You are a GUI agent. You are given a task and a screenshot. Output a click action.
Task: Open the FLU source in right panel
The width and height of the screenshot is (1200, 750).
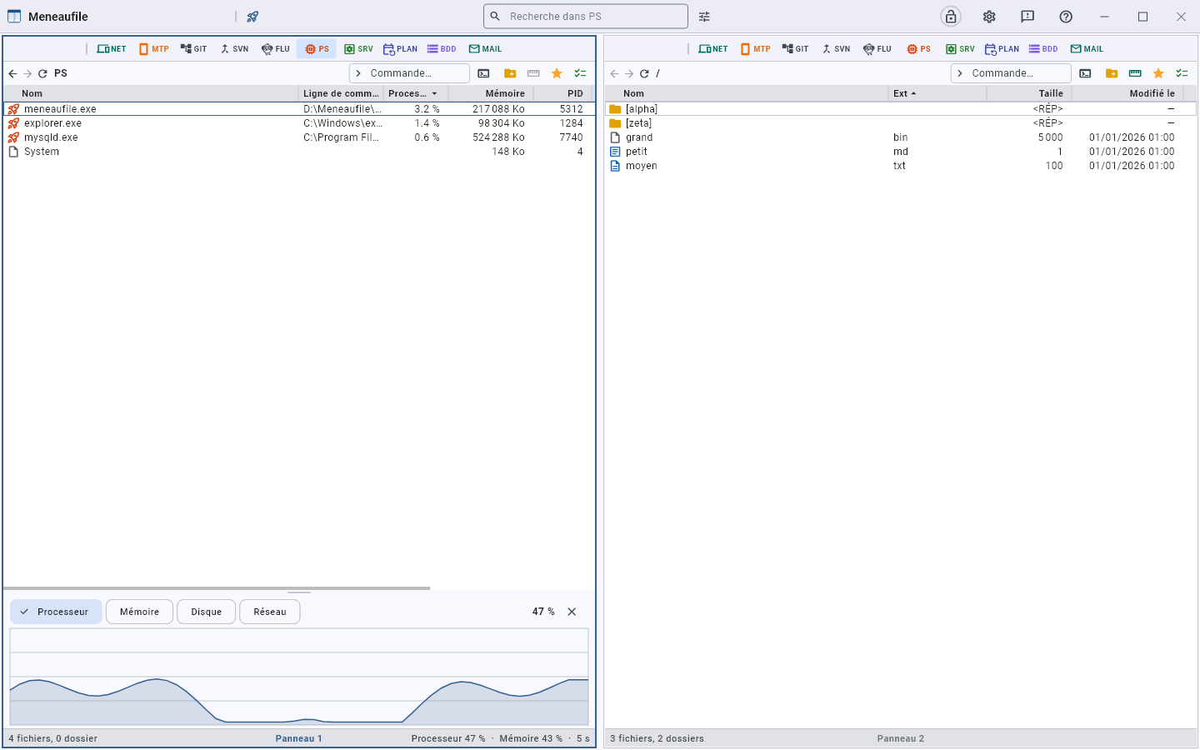click(877, 49)
